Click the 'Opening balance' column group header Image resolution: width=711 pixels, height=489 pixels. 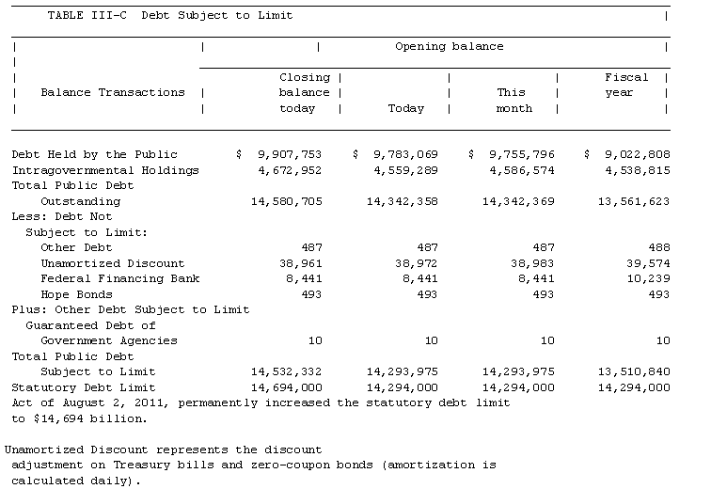(449, 46)
